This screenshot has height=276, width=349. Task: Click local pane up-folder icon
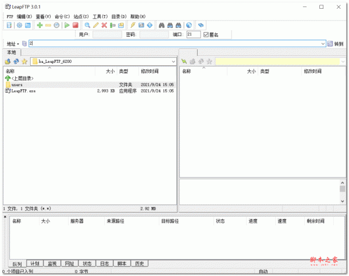8,61
